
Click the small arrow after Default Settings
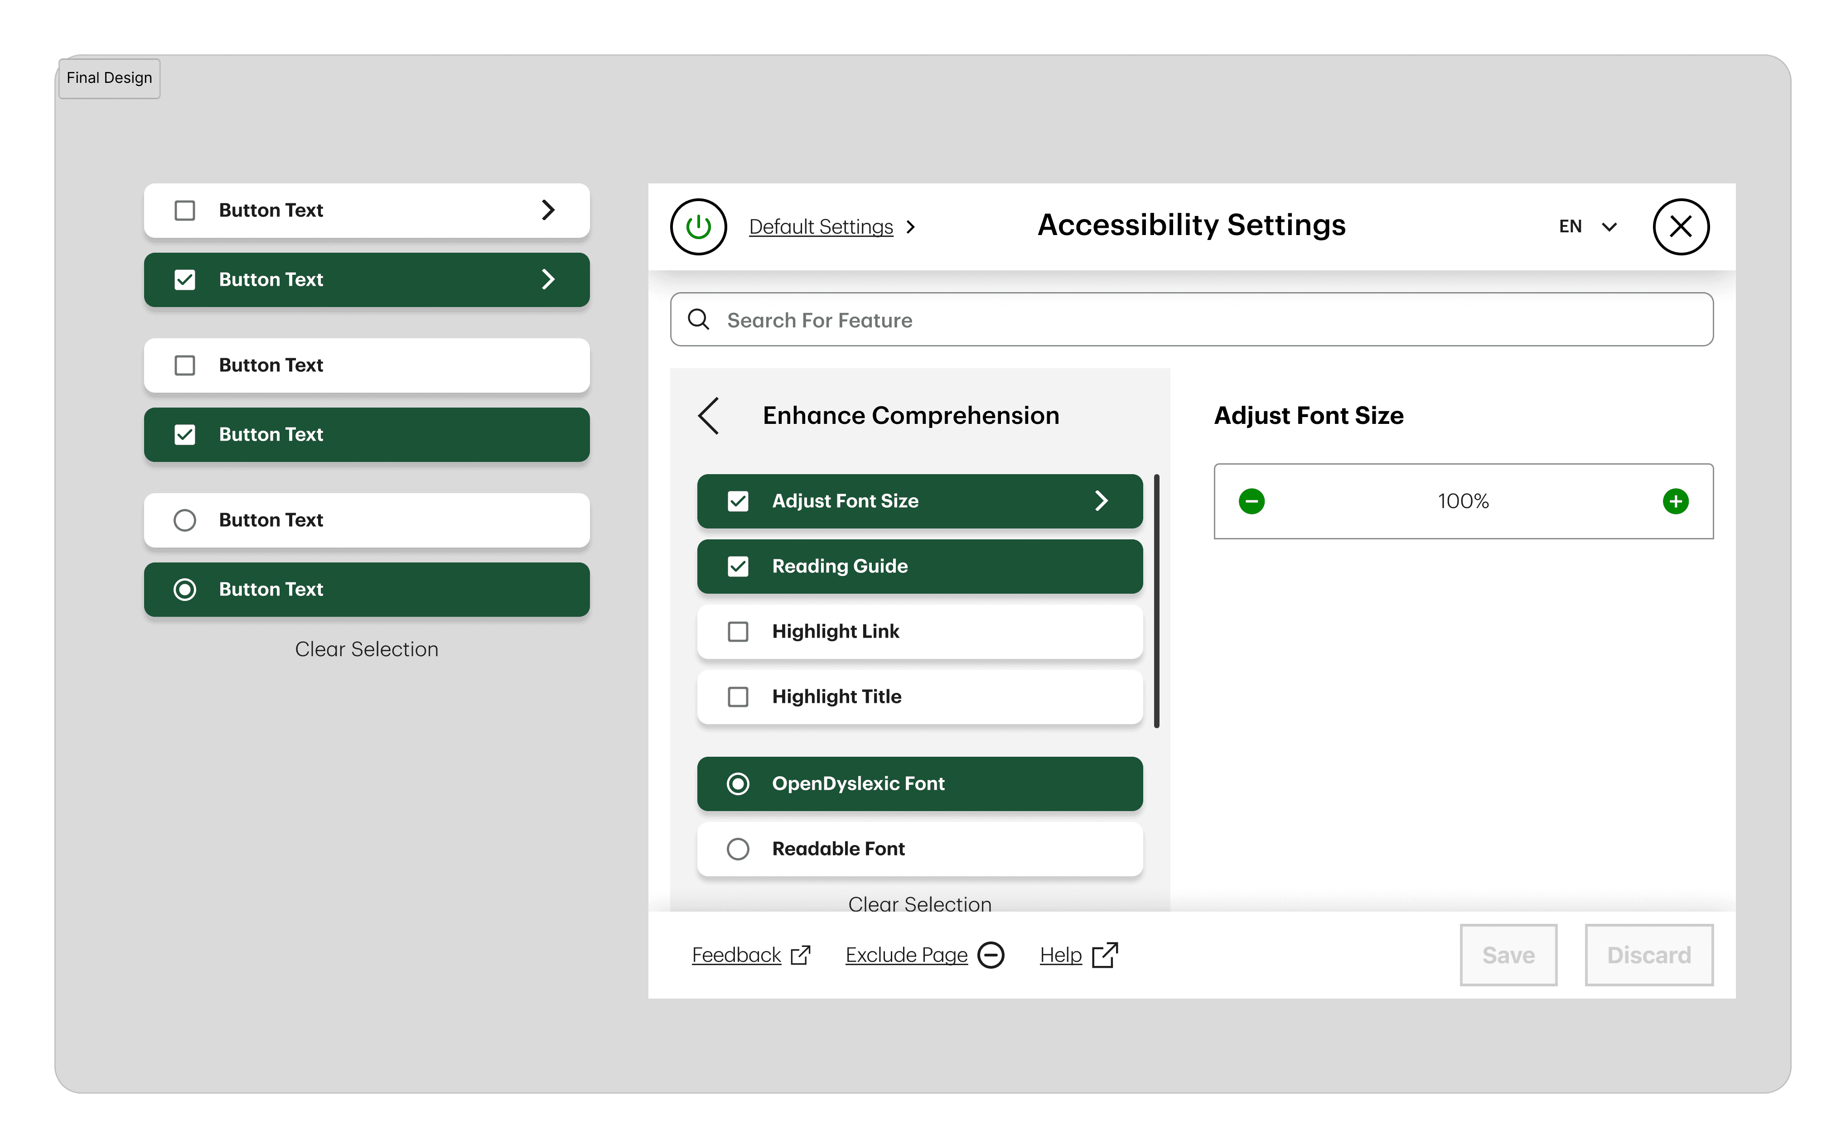[x=910, y=227]
